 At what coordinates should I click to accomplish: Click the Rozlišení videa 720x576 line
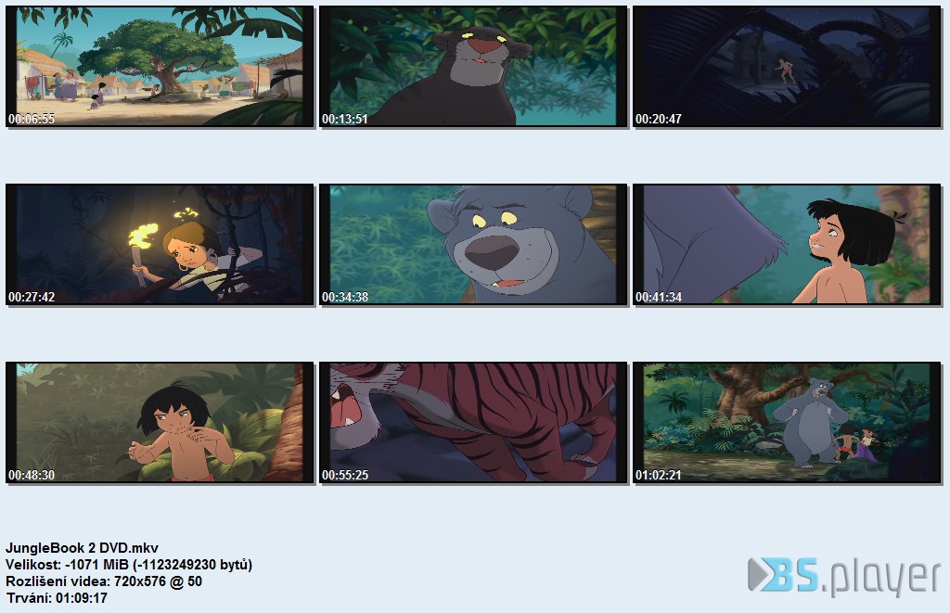(x=104, y=581)
